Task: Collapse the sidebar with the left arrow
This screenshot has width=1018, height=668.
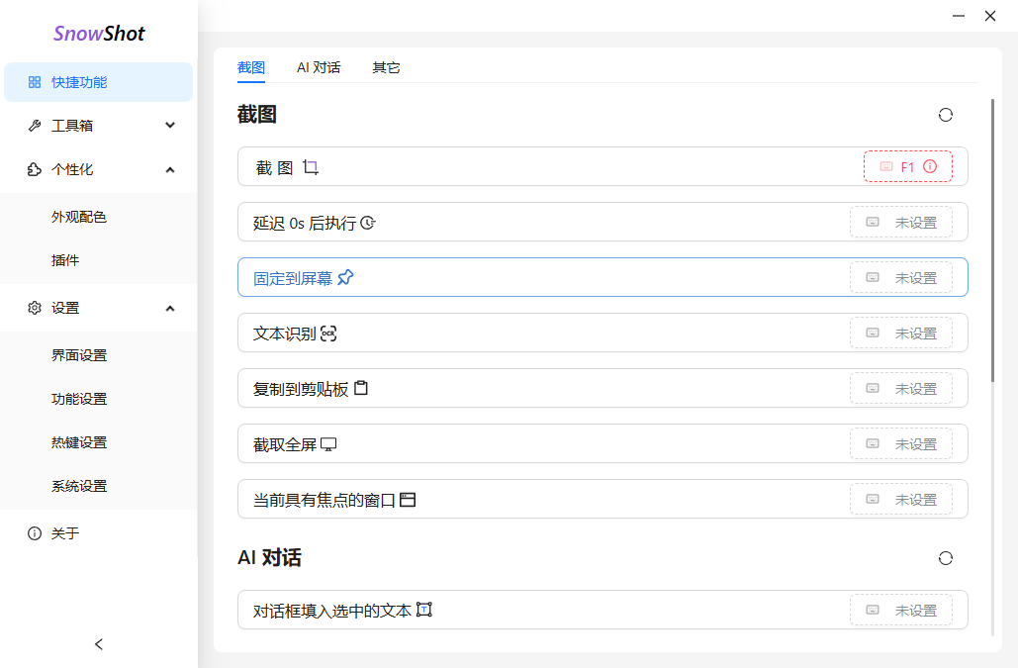Action: [99, 644]
